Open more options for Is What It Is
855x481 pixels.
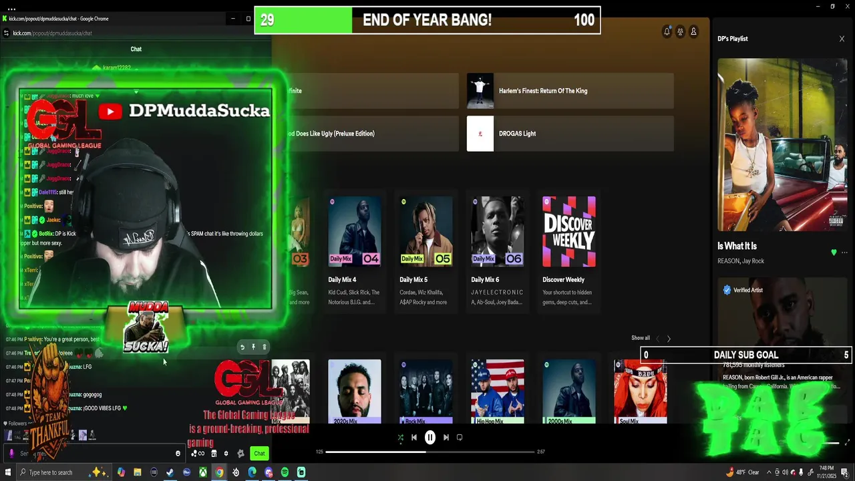(x=844, y=253)
